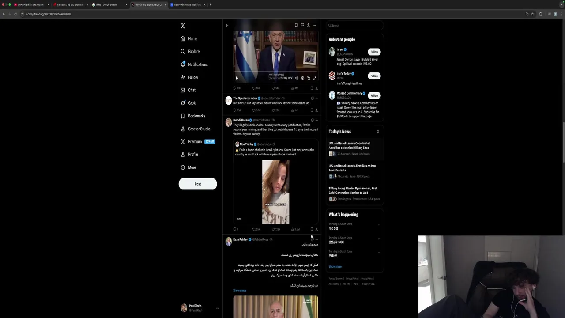Reply to the video post with 13K replies
The height and width of the screenshot is (318, 565).
237,88
